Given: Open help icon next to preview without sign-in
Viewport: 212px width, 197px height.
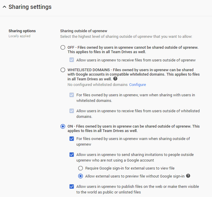Looking at the screenshot, I should point(188,176).
